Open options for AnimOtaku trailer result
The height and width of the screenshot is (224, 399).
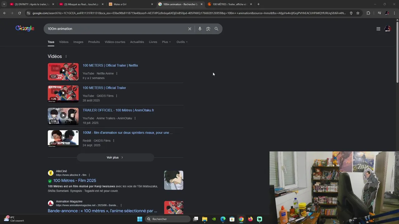pyautogui.click(x=135, y=118)
